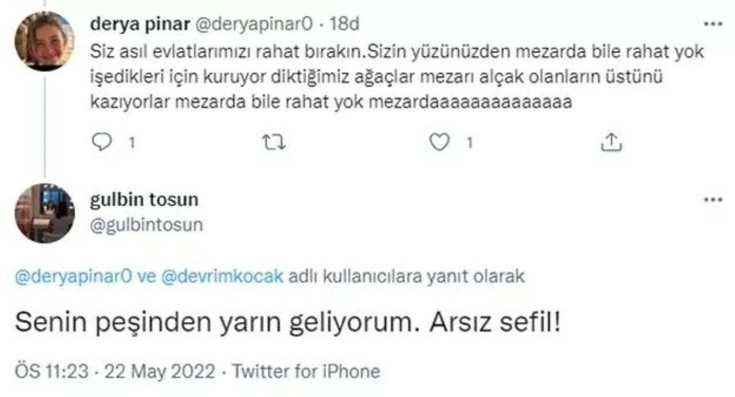Screen dimensions: 735x397
Task: Retweet derya pinar's tweet
Action: pos(269,143)
